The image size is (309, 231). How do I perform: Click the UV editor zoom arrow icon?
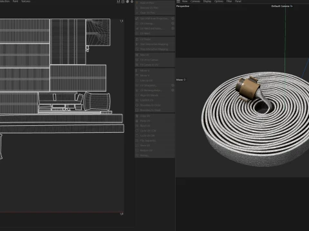coord(132,1)
